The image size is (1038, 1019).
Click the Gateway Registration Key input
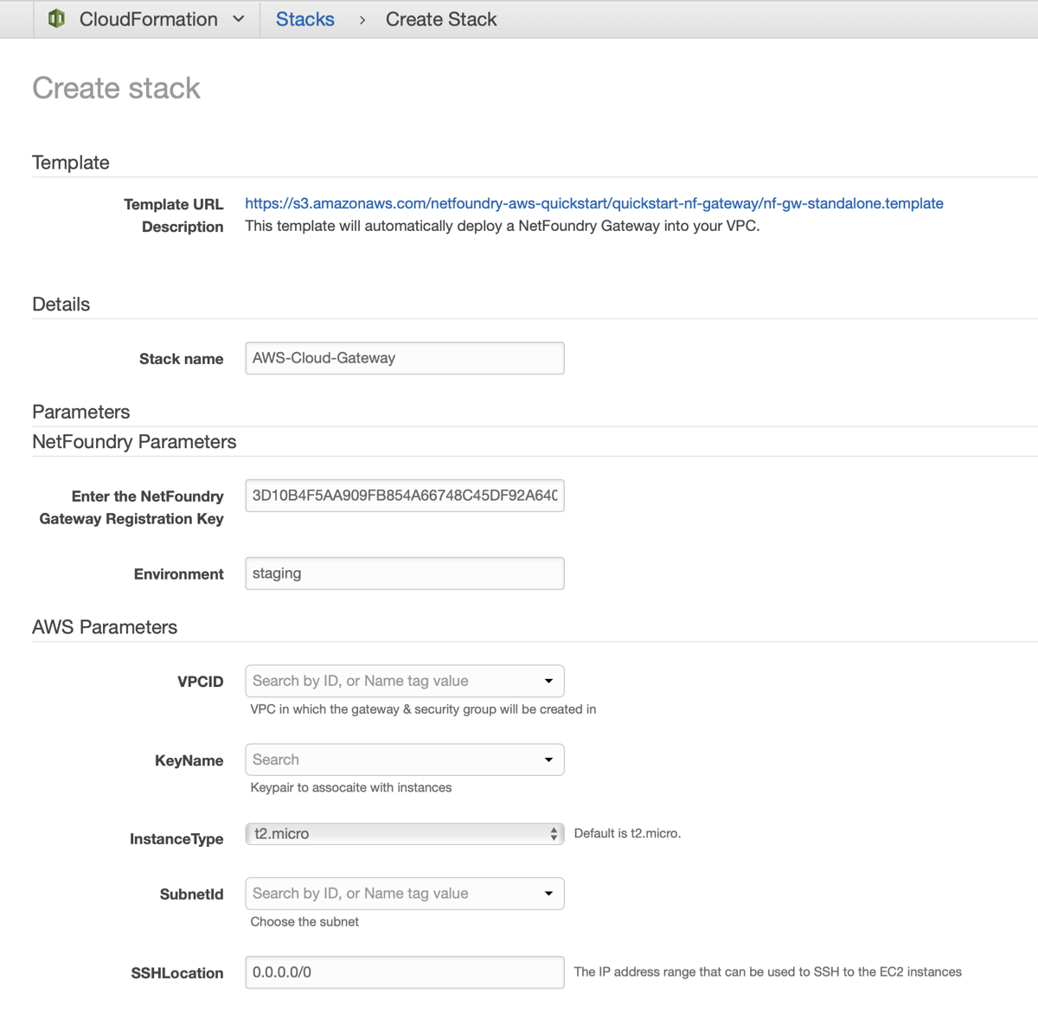point(405,496)
